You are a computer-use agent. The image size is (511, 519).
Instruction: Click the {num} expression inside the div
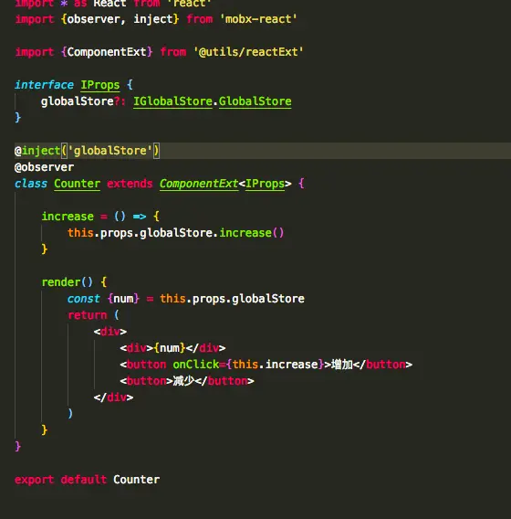pos(169,348)
